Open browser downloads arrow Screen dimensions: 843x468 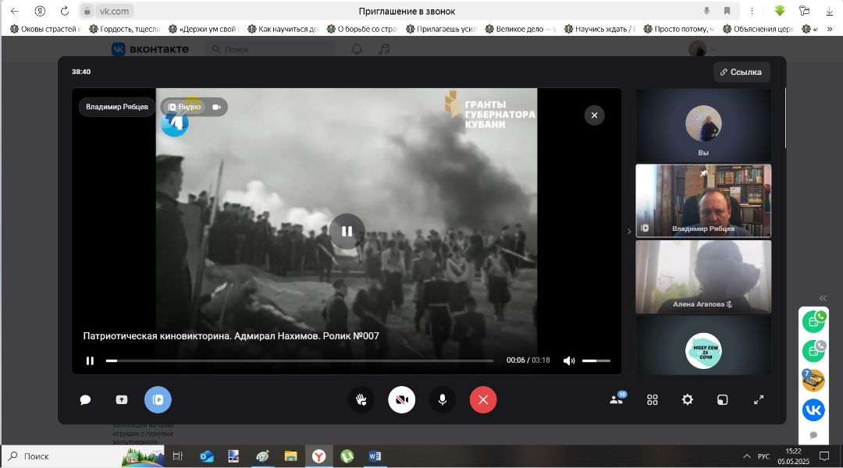point(829,11)
